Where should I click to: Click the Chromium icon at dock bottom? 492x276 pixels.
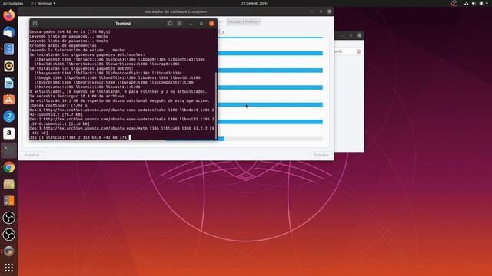(x=8, y=251)
